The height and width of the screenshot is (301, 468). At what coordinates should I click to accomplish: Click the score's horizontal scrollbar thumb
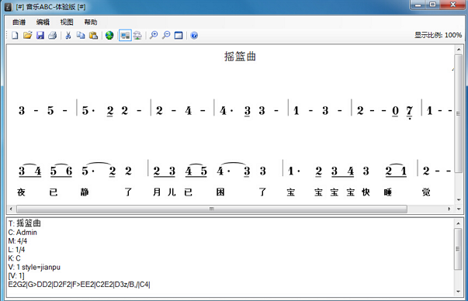[212, 209]
